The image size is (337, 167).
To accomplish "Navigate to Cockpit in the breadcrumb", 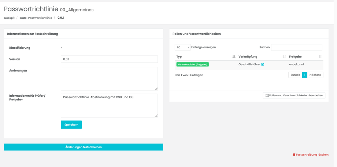I will click(9, 18).
